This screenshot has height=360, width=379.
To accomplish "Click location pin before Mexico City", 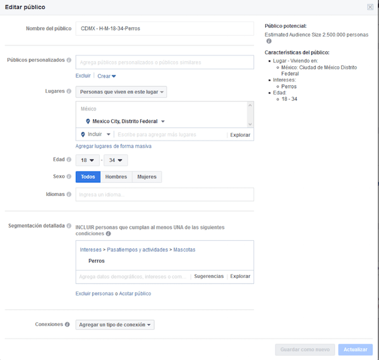I will click(x=88, y=122).
